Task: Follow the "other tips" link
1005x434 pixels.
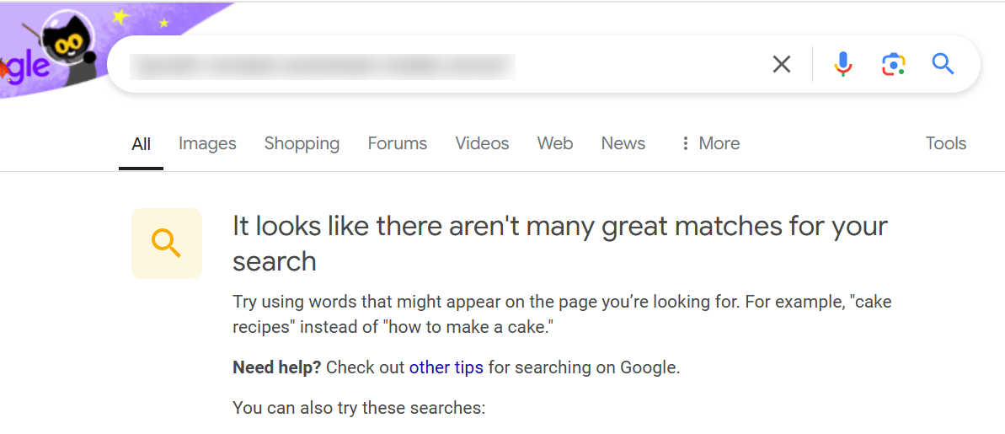Action: (x=446, y=367)
